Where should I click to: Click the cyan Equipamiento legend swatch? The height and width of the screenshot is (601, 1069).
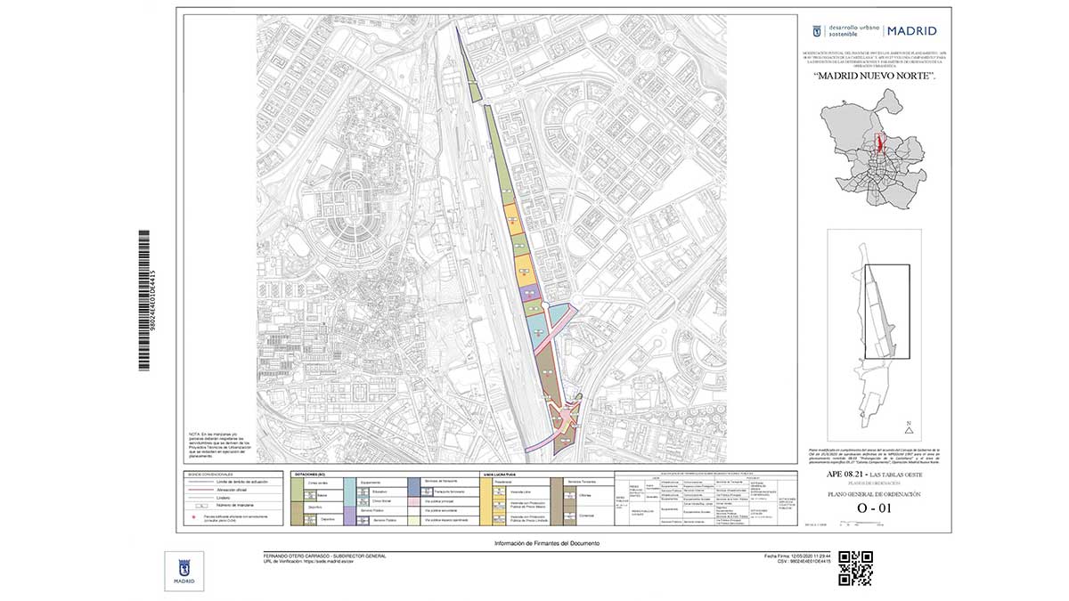(349, 492)
